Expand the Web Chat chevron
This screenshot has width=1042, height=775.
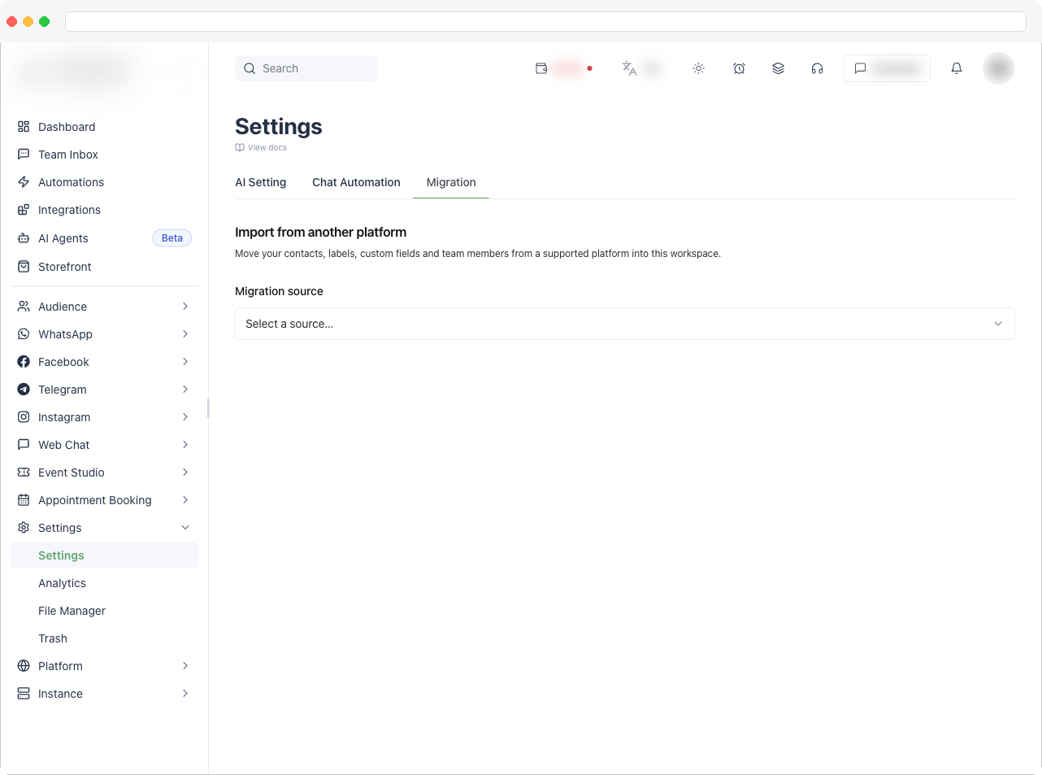click(185, 445)
